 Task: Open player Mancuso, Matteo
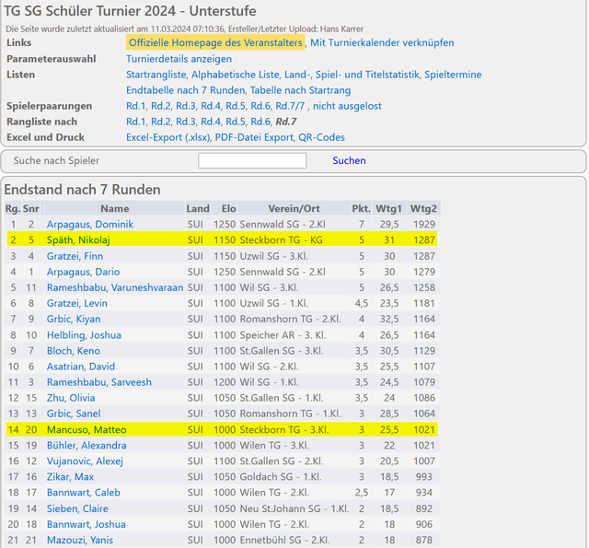[x=87, y=429]
